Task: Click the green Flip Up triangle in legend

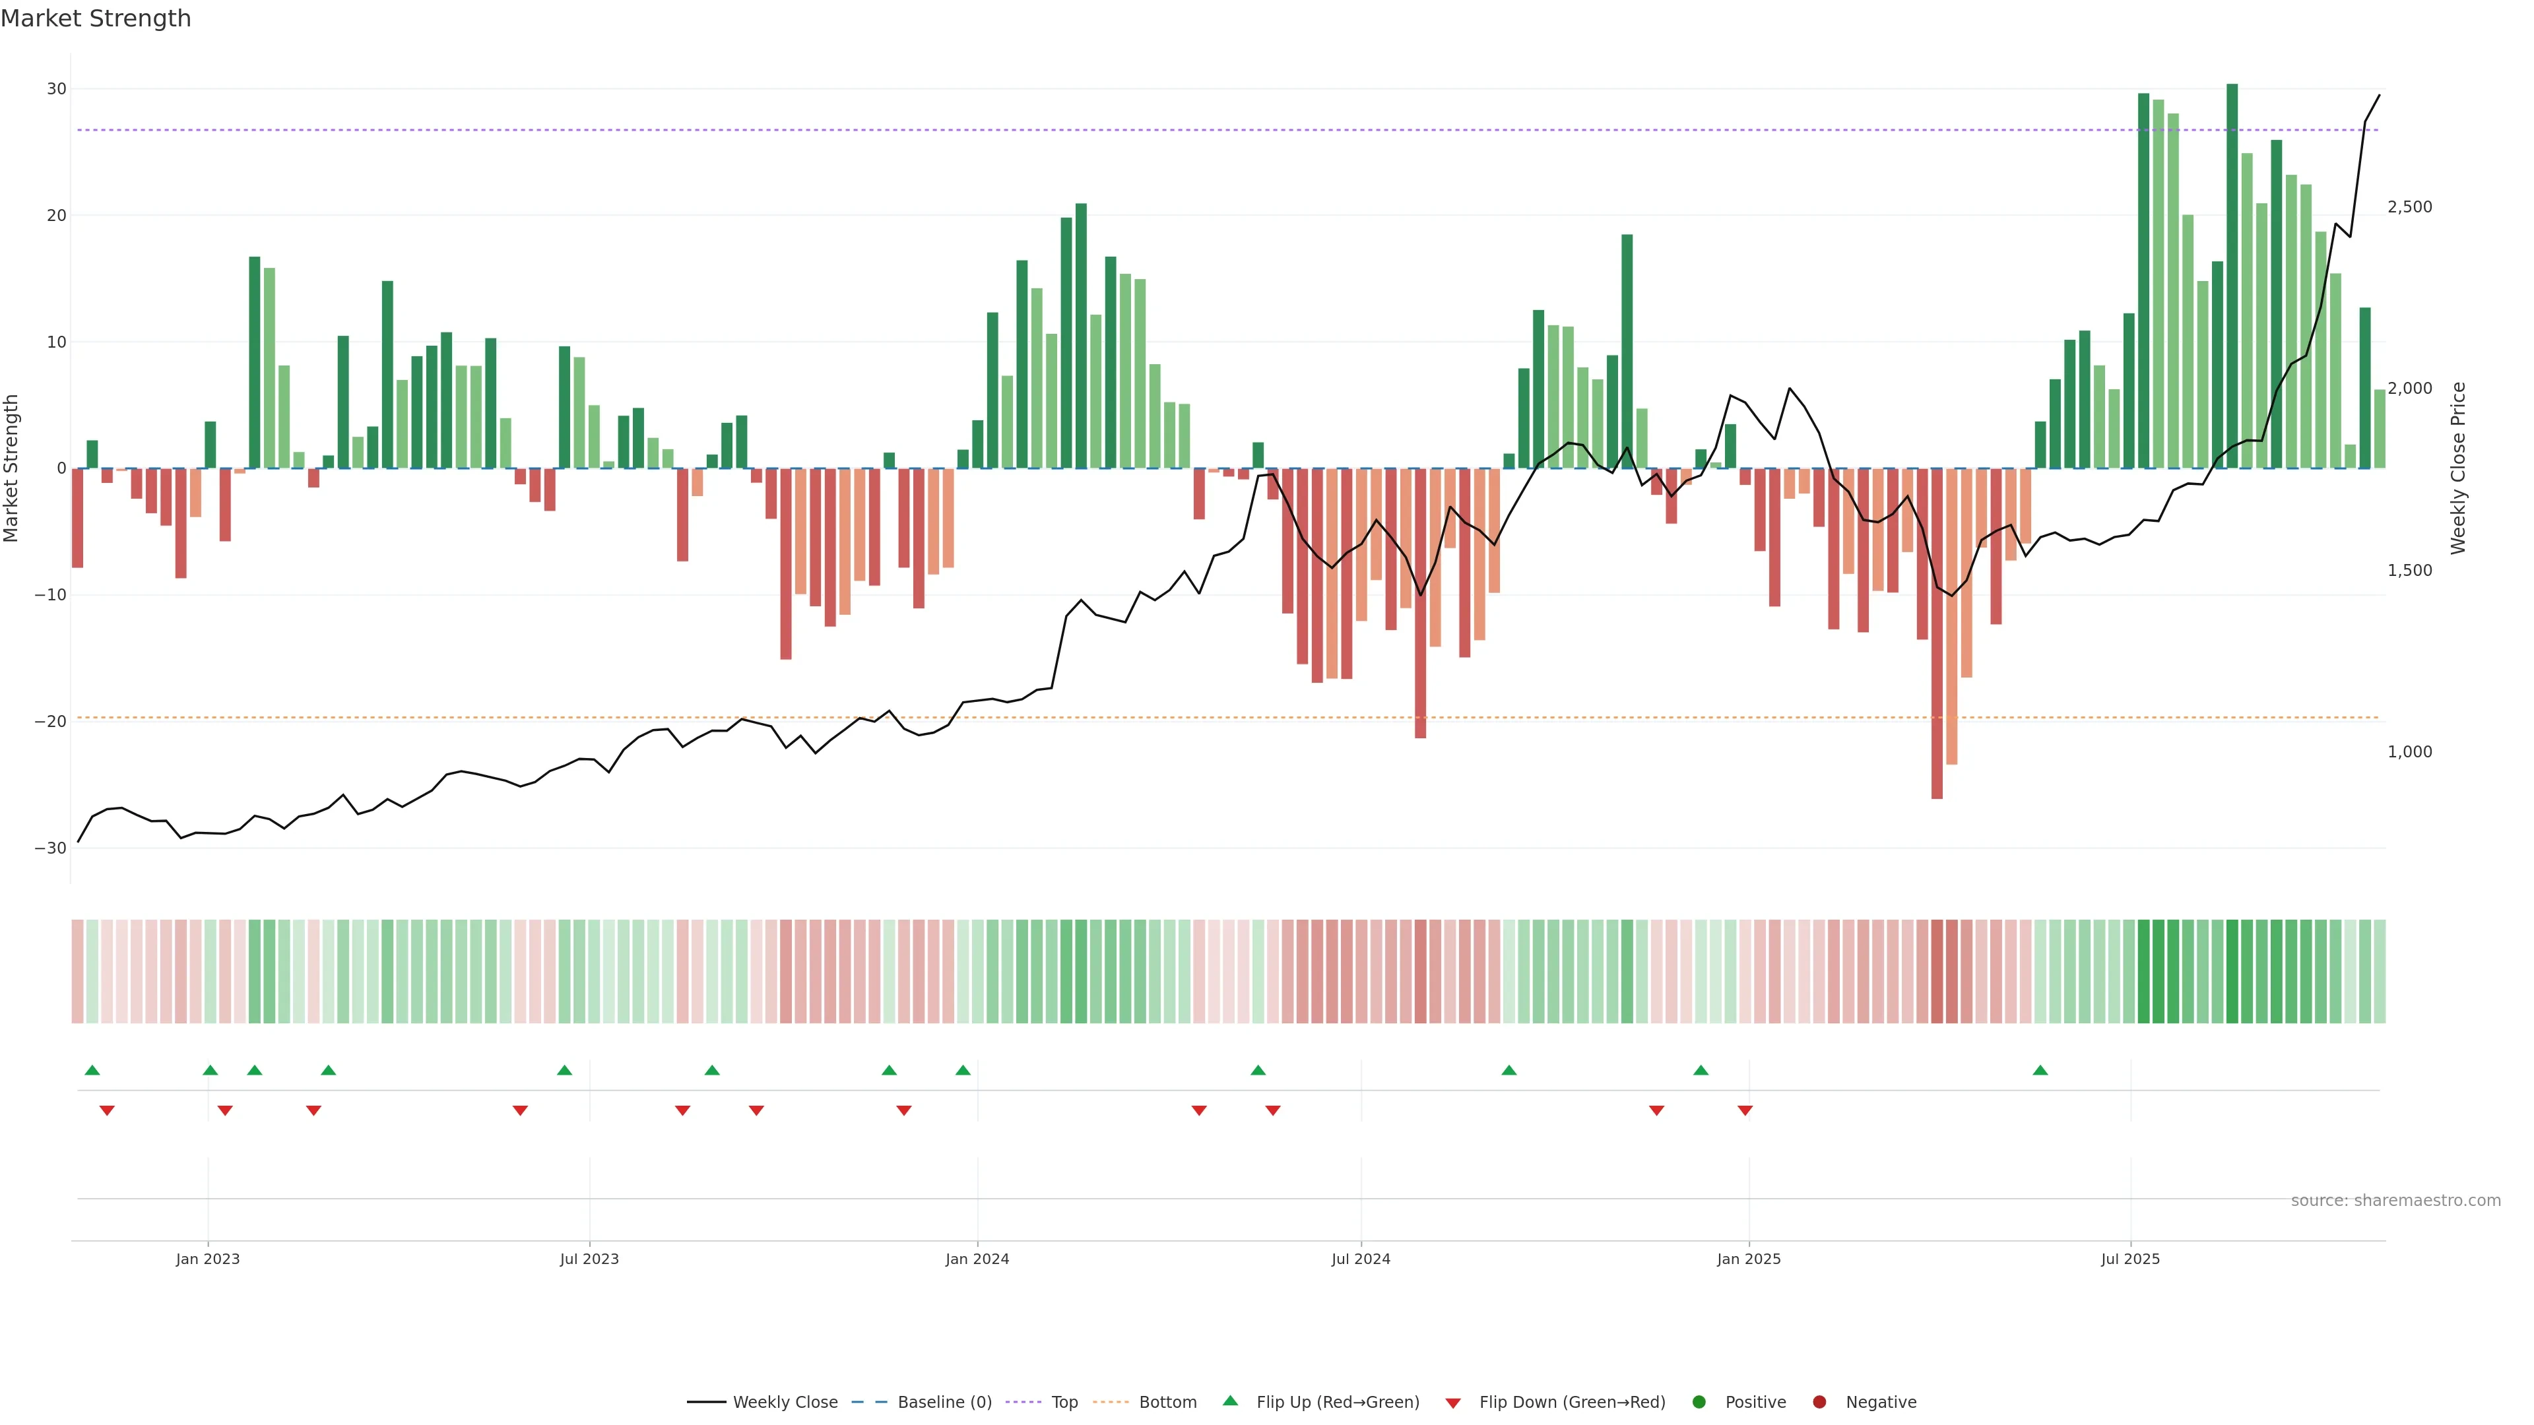Action: pyautogui.click(x=1229, y=1401)
